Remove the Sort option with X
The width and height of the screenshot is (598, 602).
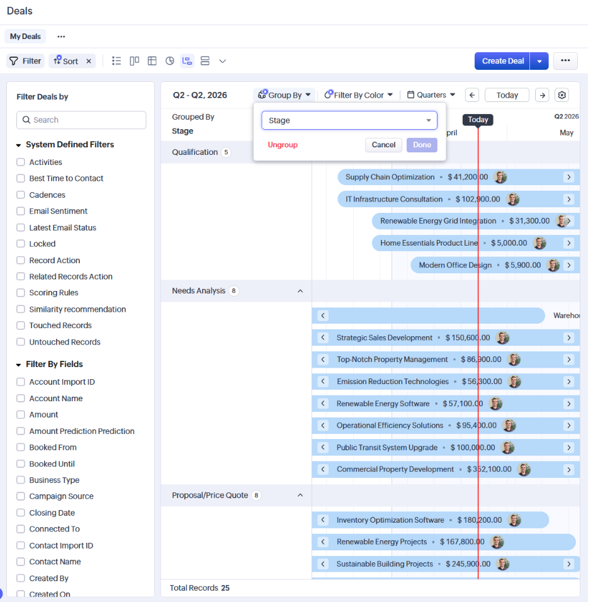click(x=89, y=61)
